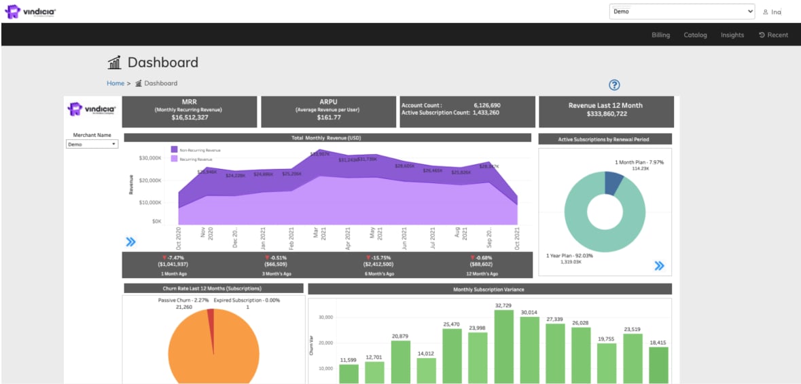The width and height of the screenshot is (801, 384).
Task: Click the Revenue Last 12 Month value $333,860,722
Action: (606, 114)
